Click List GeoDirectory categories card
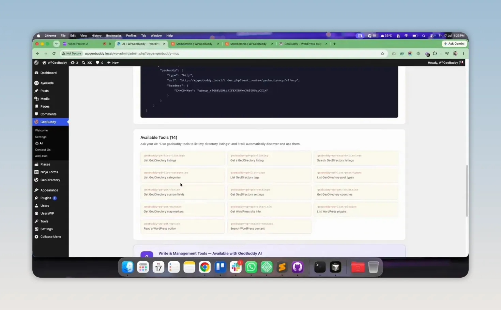Viewport: 501px width, 310px height. click(x=182, y=175)
